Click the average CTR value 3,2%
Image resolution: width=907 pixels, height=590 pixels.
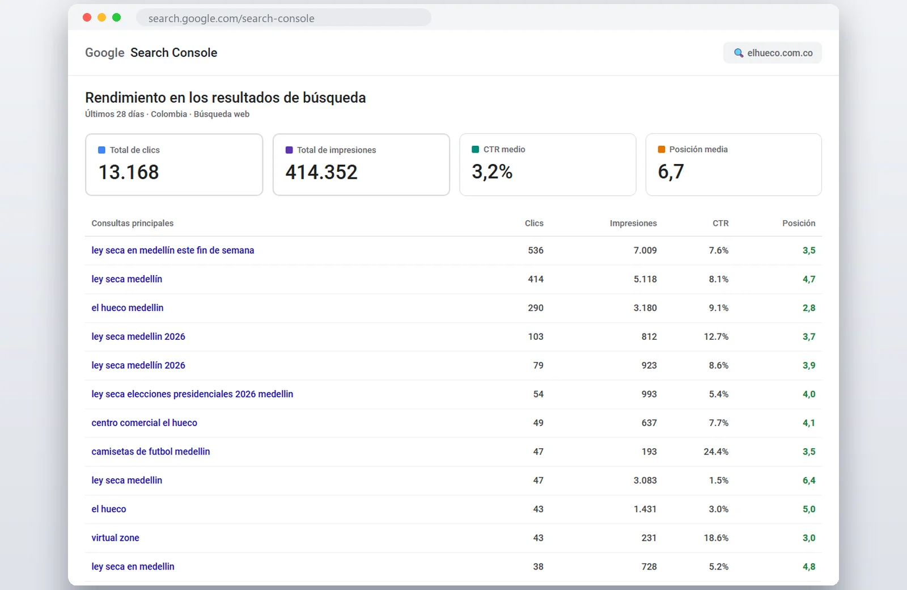click(492, 171)
